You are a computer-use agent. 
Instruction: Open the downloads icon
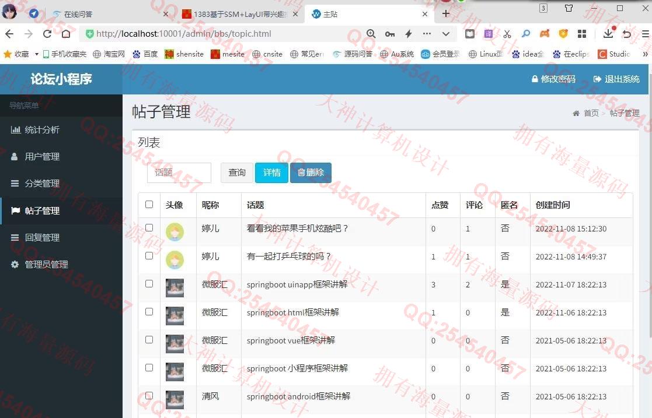coord(608,33)
